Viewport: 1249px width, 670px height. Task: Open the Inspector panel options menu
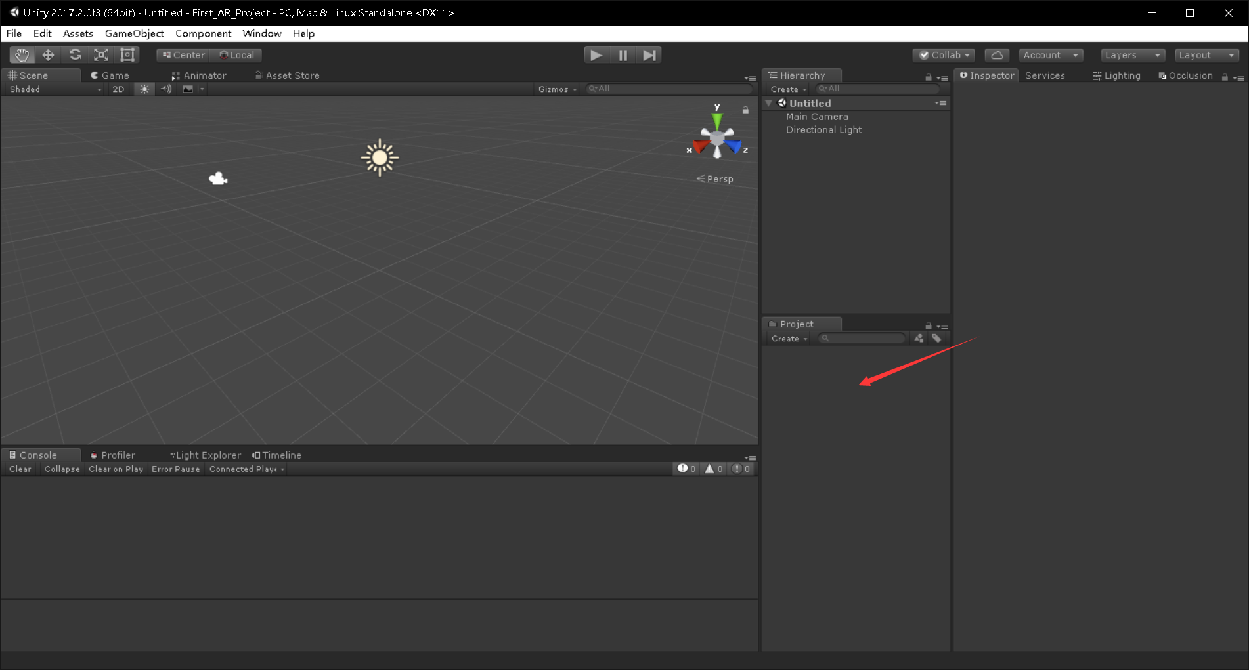pyautogui.click(x=1238, y=77)
